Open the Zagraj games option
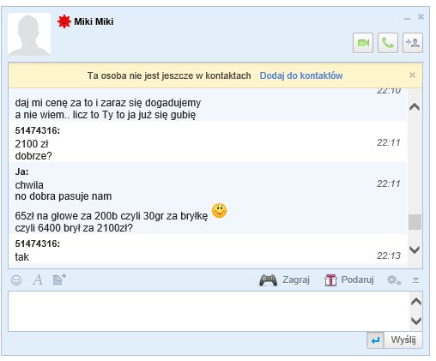This screenshot has height=361, width=436. (x=284, y=280)
